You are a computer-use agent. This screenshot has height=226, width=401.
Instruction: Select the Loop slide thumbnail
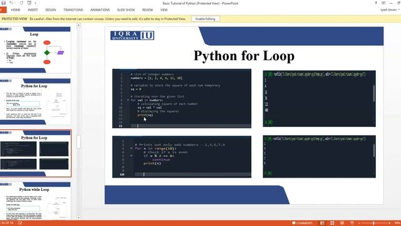pos(35,50)
